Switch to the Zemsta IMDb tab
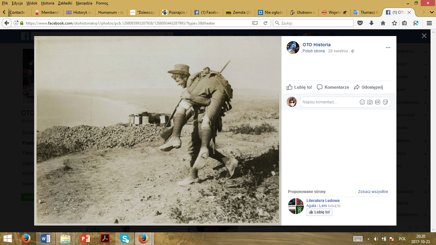The width and height of the screenshot is (436, 245). 239,12
